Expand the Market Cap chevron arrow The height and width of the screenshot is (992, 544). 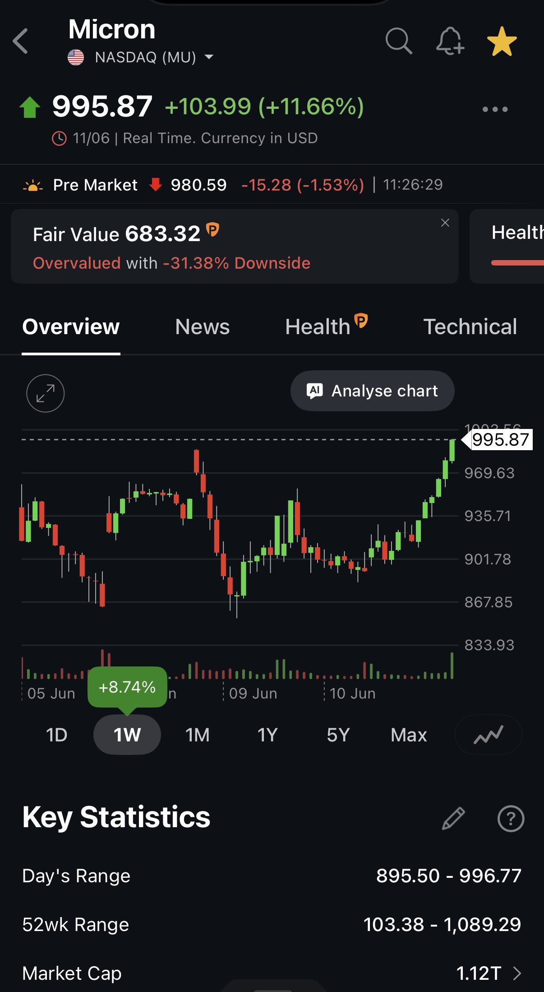click(x=517, y=973)
